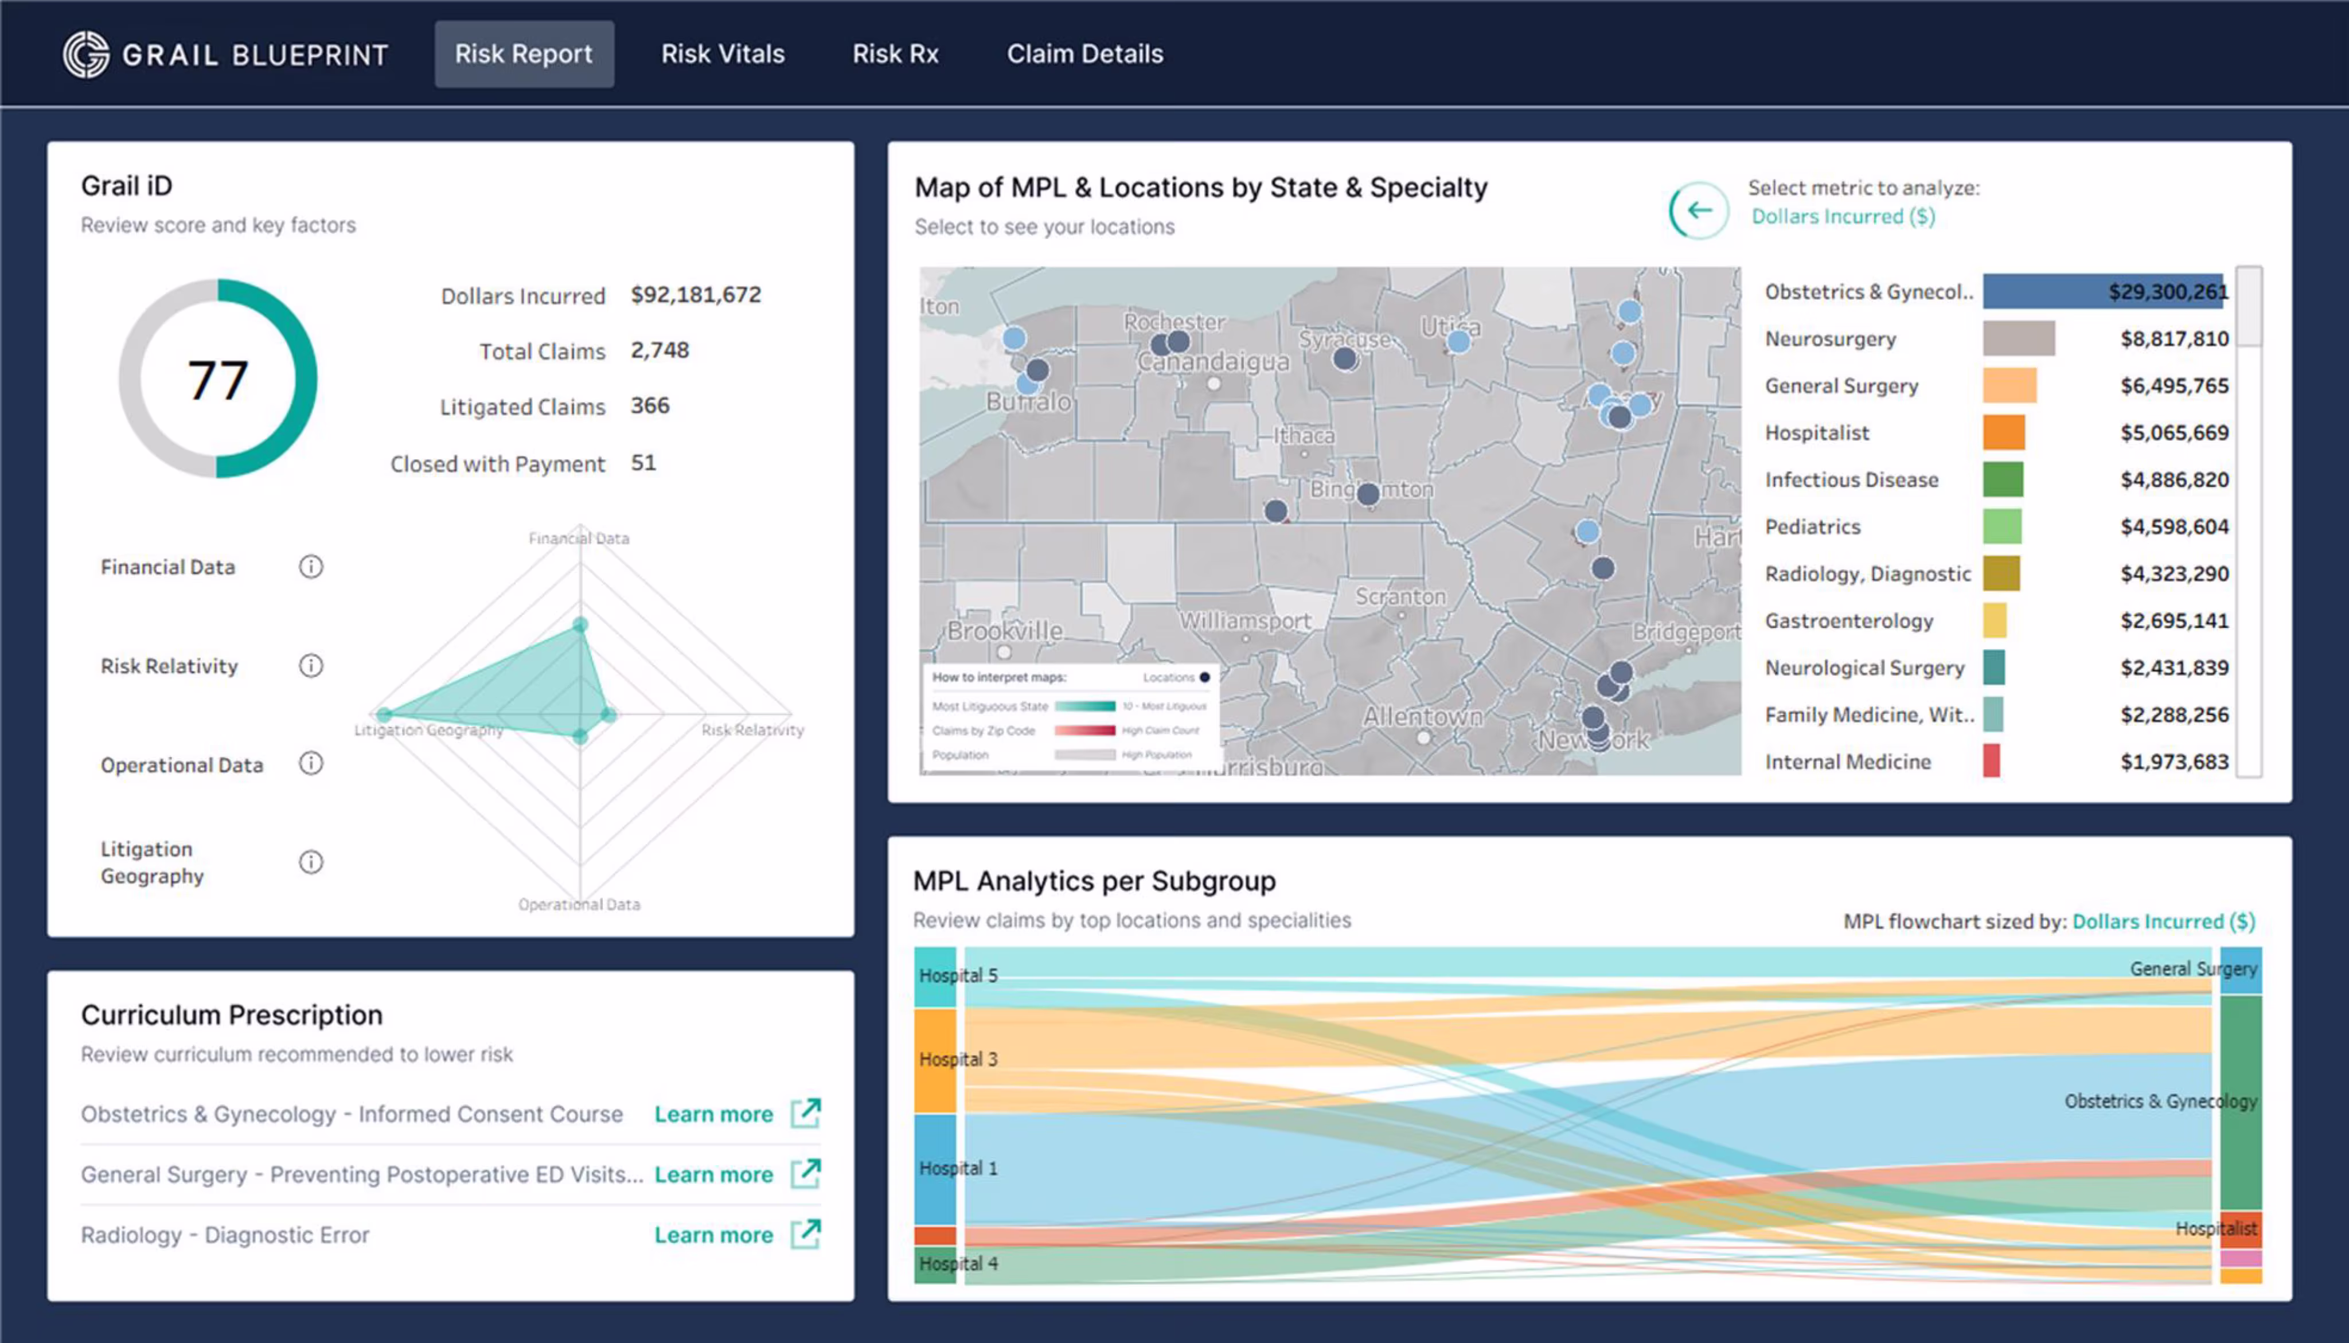The image size is (2349, 1343).
Task: Click external link icon for Radiology Diagnostic Error
Action: [x=806, y=1234]
